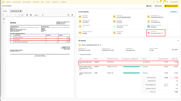Screen dimensions: 181x101
Task: Click the supplier icon beside SYS CLS
Action: [x=80, y=17]
